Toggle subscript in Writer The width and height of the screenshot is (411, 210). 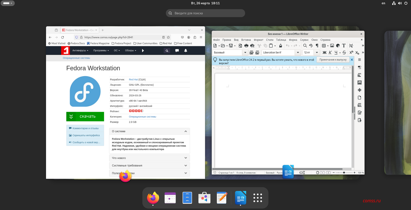357,53
